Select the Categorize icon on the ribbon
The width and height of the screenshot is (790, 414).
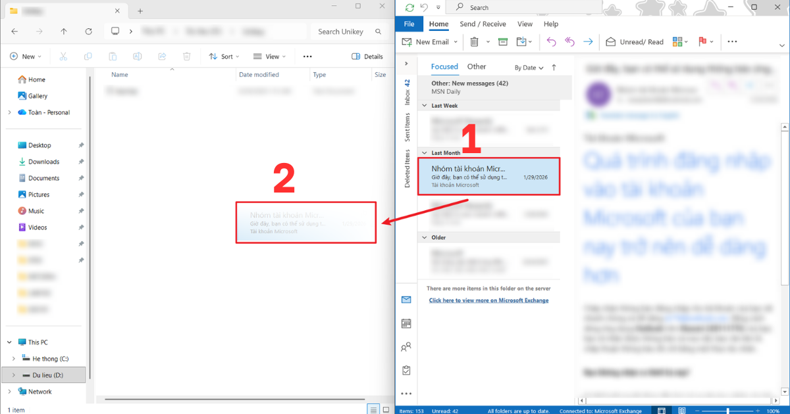(679, 41)
